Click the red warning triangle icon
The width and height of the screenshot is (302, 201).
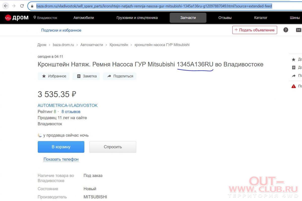tap(293, 86)
